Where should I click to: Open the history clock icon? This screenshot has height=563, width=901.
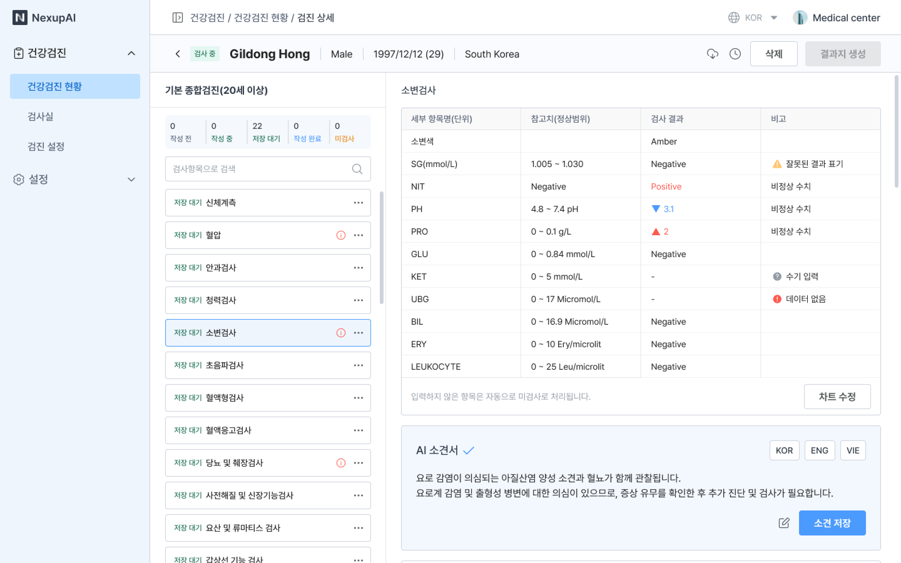[735, 54]
